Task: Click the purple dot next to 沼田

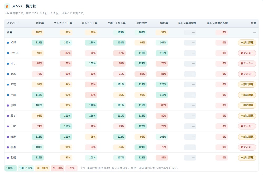Action: tap(8, 106)
